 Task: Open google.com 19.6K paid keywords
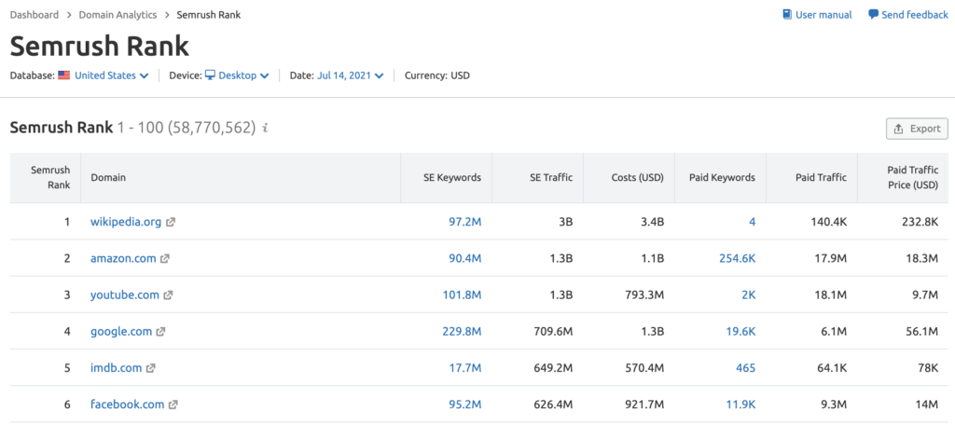point(740,332)
